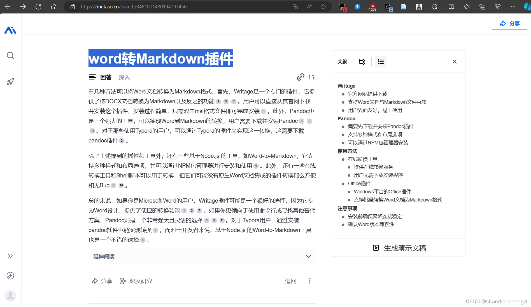The image size is (531, 307).
Task: Click outline item 官方网站提供下载
Action: click(368, 94)
